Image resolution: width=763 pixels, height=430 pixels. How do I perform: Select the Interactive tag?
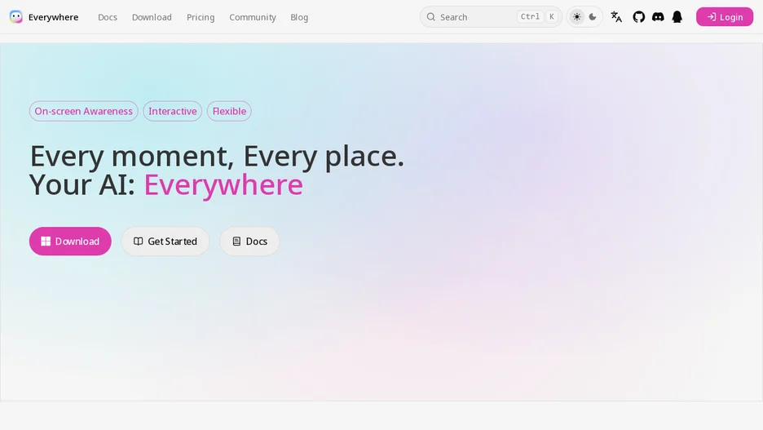172,111
